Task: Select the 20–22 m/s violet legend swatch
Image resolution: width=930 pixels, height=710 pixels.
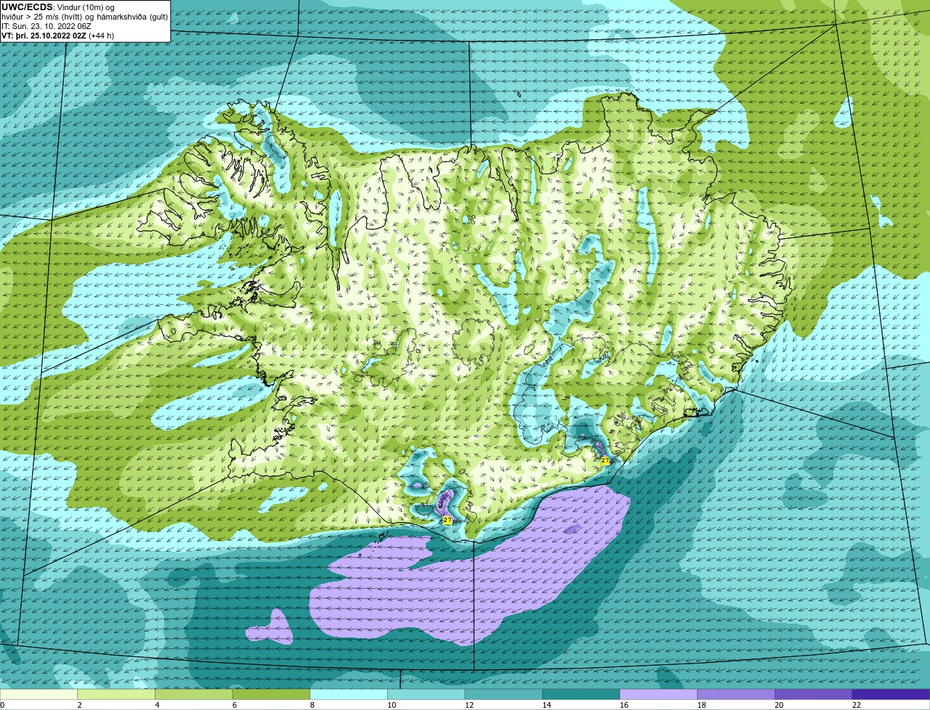Action: tap(813, 695)
